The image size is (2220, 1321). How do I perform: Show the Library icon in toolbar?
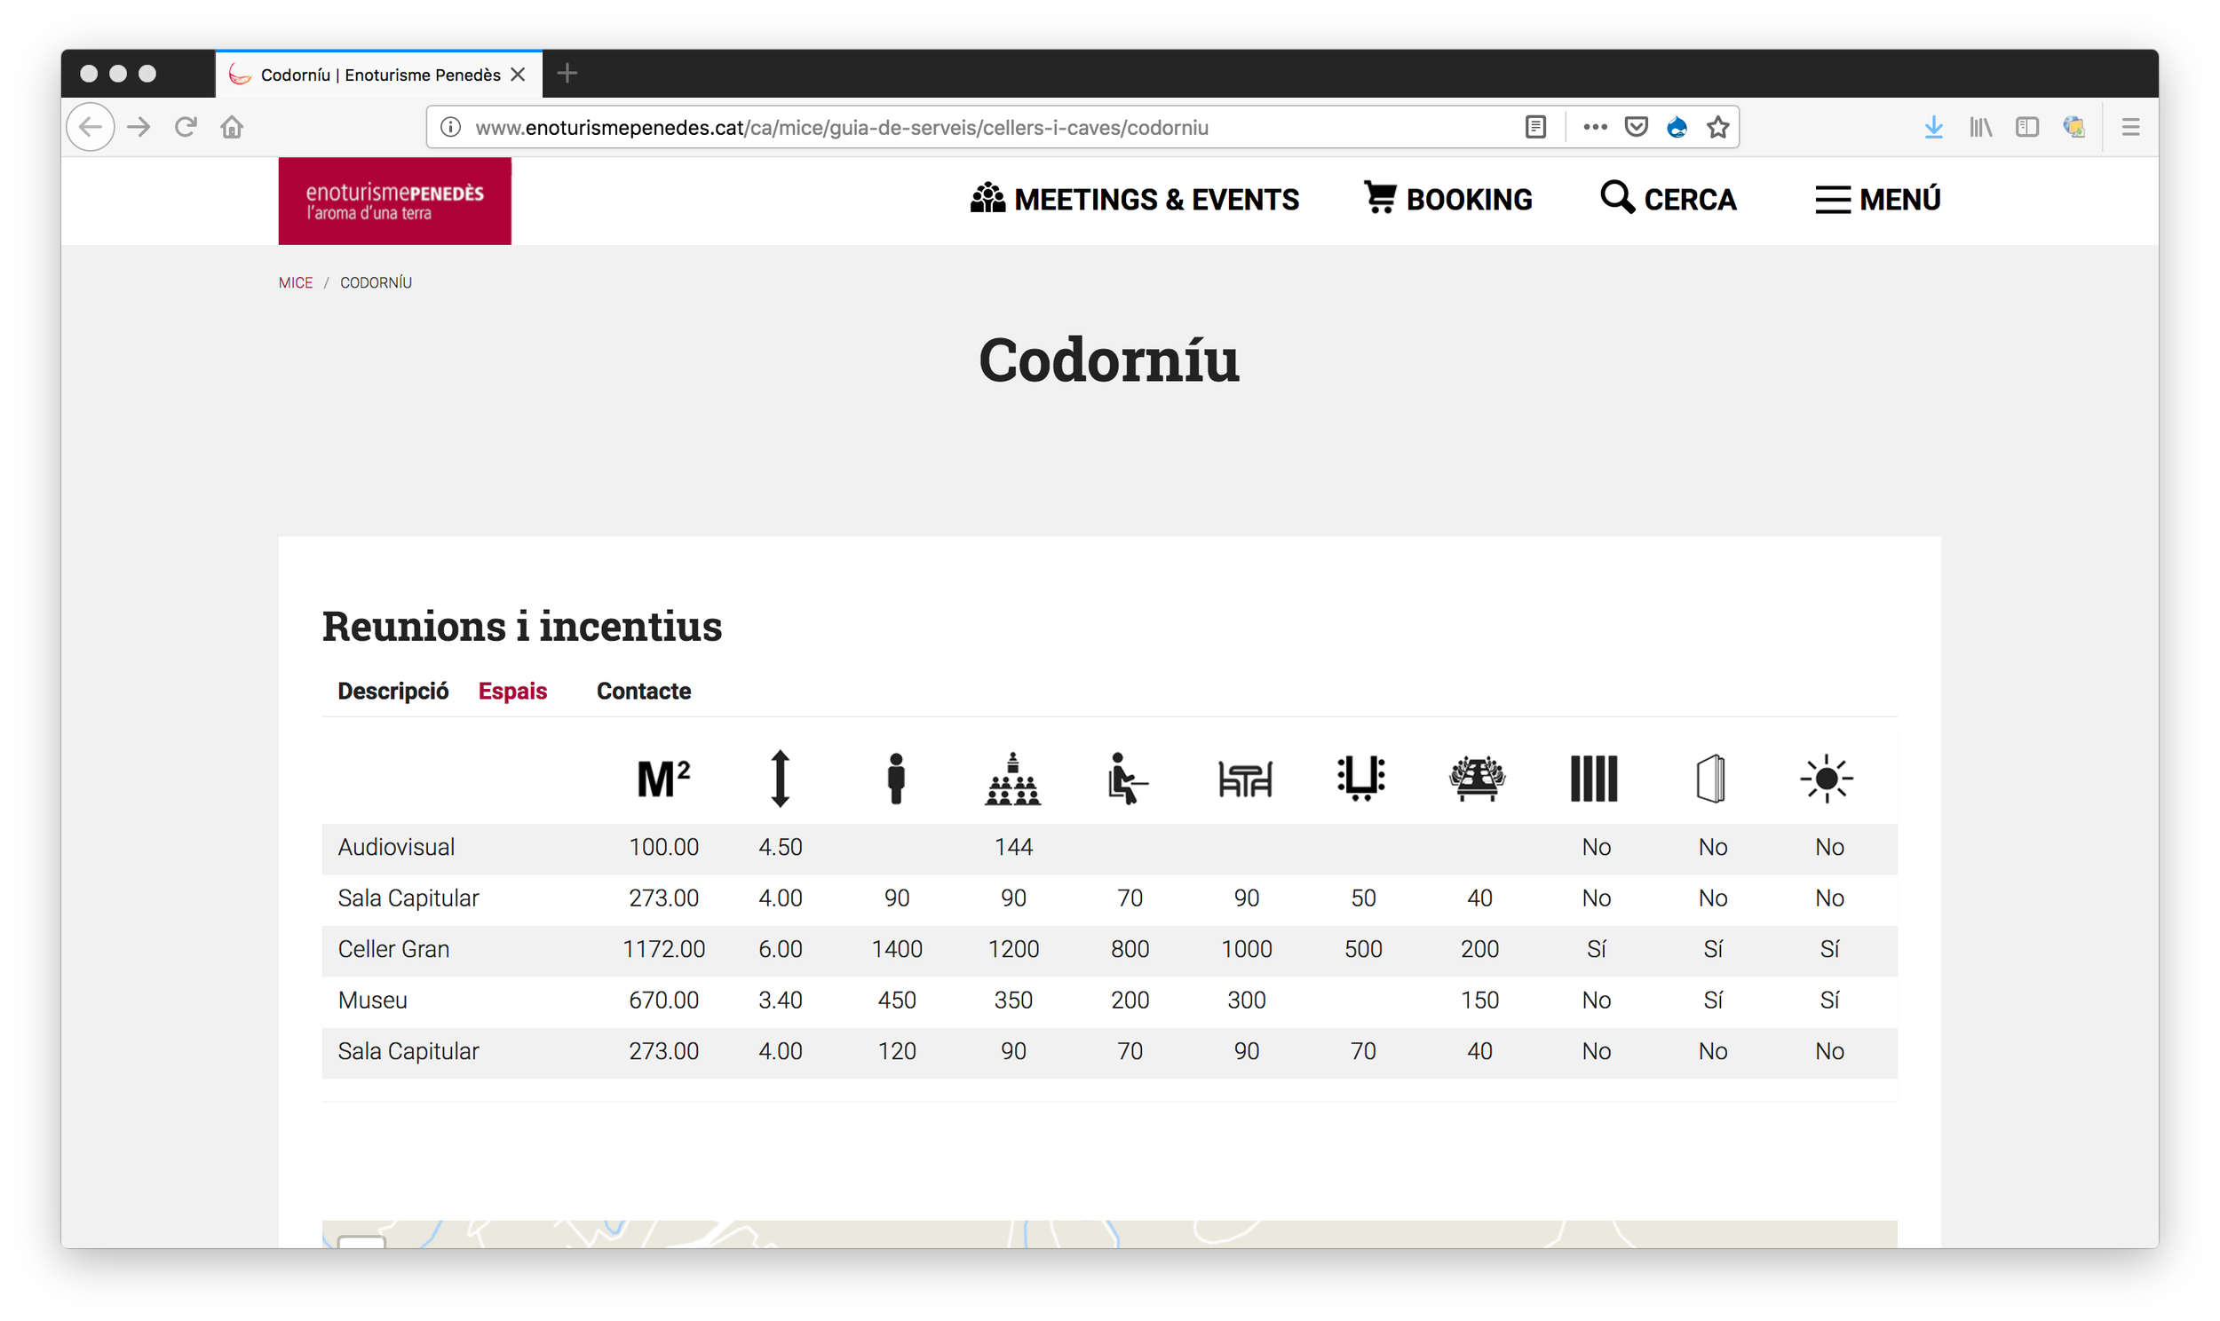1979,127
